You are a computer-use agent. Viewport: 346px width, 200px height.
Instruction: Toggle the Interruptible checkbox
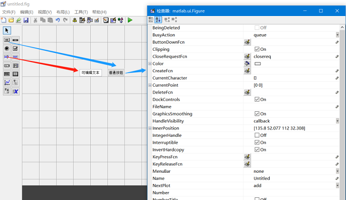click(257, 142)
